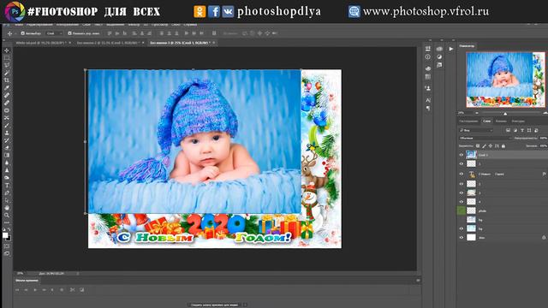Click the create video timeline button
This screenshot has height=308, width=548.
click(215, 305)
